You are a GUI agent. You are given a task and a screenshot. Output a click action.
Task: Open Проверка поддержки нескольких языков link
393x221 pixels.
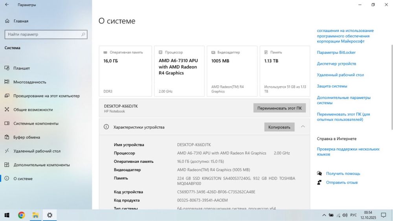[x=348, y=151]
